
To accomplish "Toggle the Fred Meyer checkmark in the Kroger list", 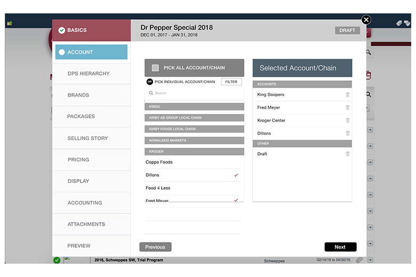I will [236, 200].
